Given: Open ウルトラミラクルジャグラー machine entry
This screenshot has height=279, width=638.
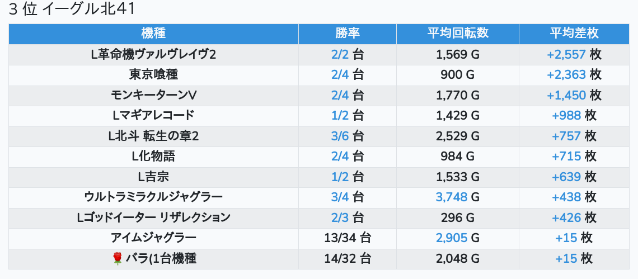Looking at the screenshot, I should (153, 197).
